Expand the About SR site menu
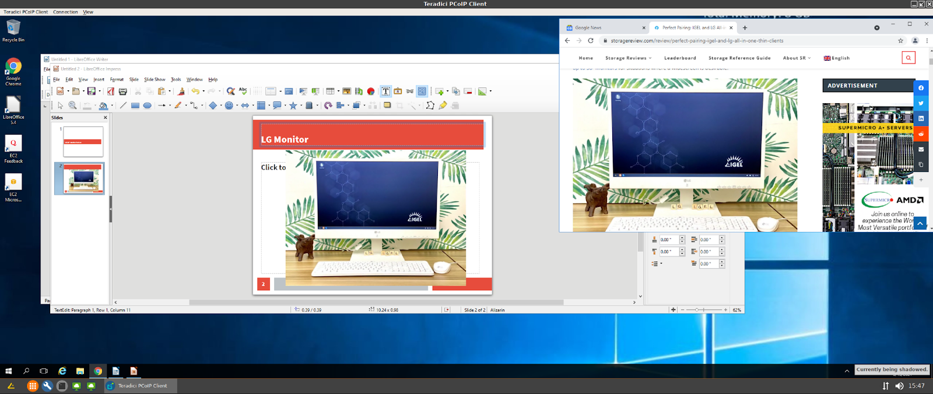933x394 pixels. 797,58
